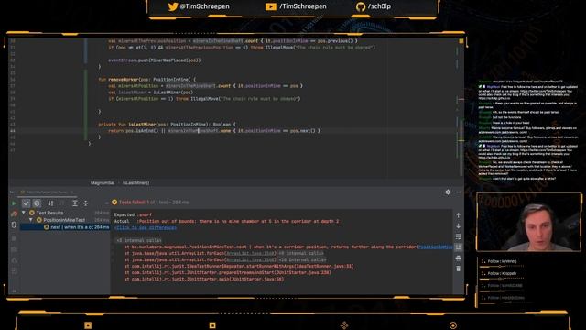The height and width of the screenshot is (330, 586).
Task: Click MagnumSal breadcrumb below editor
Action: point(103,183)
